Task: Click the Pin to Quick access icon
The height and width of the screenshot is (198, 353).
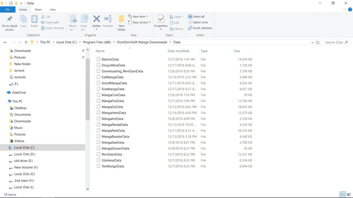Action: pyautogui.click(x=9, y=19)
